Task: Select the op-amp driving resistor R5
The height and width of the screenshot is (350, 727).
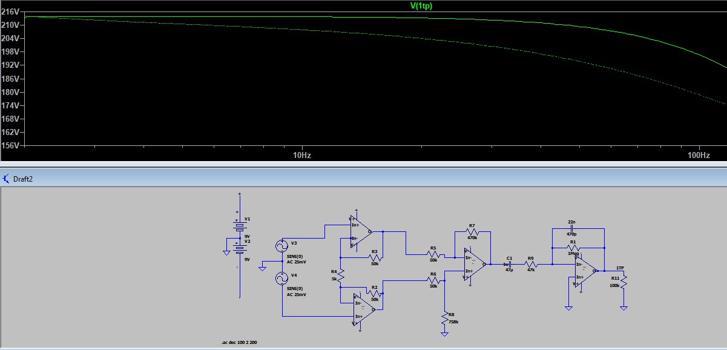Action: coord(361,231)
